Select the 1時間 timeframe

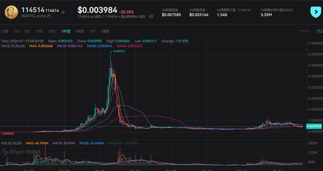(66, 31)
